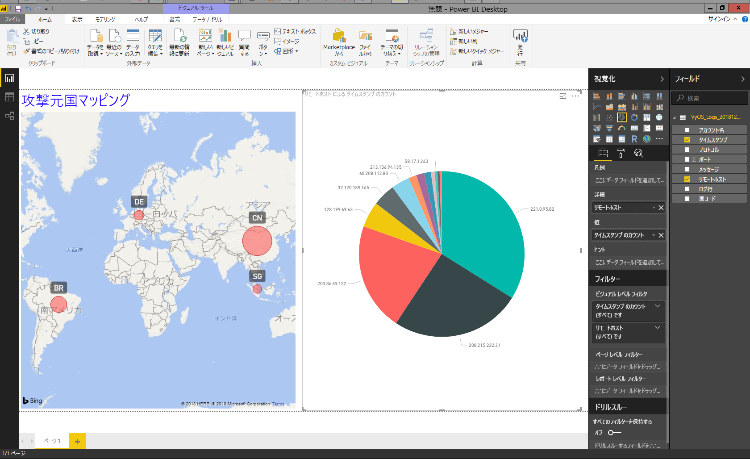Check the アカウント名 field checkbox

[687, 130]
